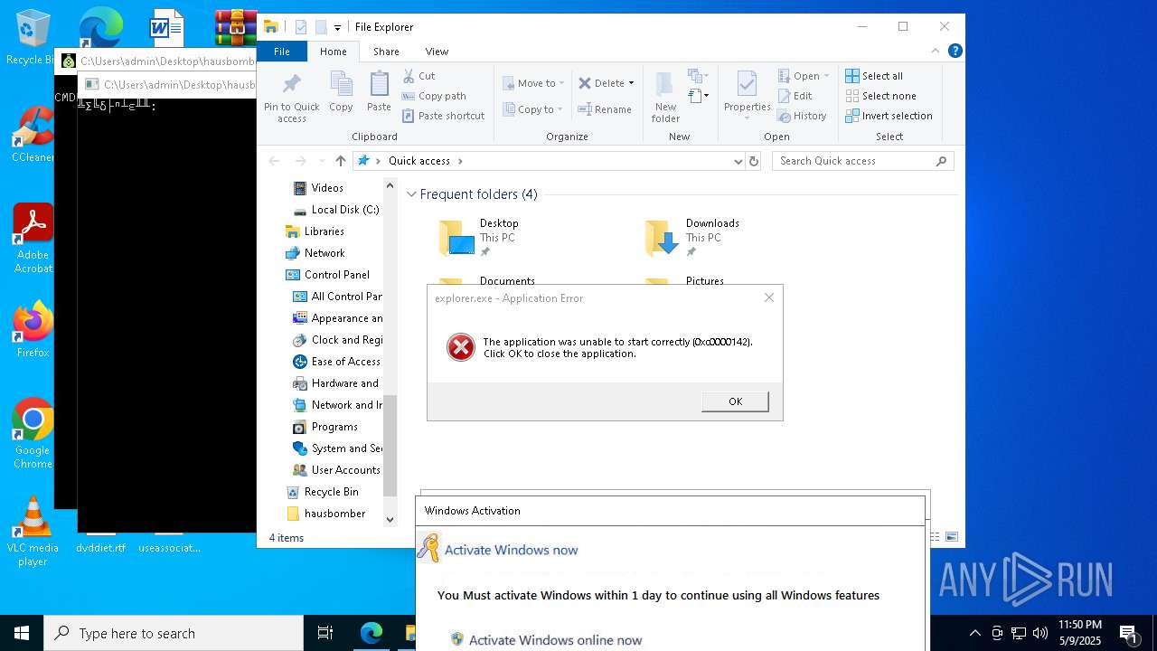
Task: Switch to the Home ribbon tab
Action: click(x=333, y=52)
